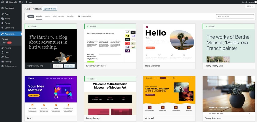Click the user avatar next to Howdy
257x122 pixels.
tap(255, 2)
